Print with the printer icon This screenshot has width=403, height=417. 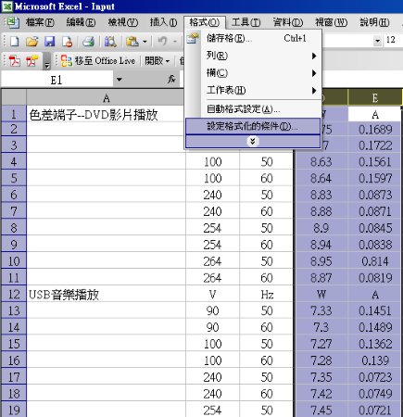[89, 42]
